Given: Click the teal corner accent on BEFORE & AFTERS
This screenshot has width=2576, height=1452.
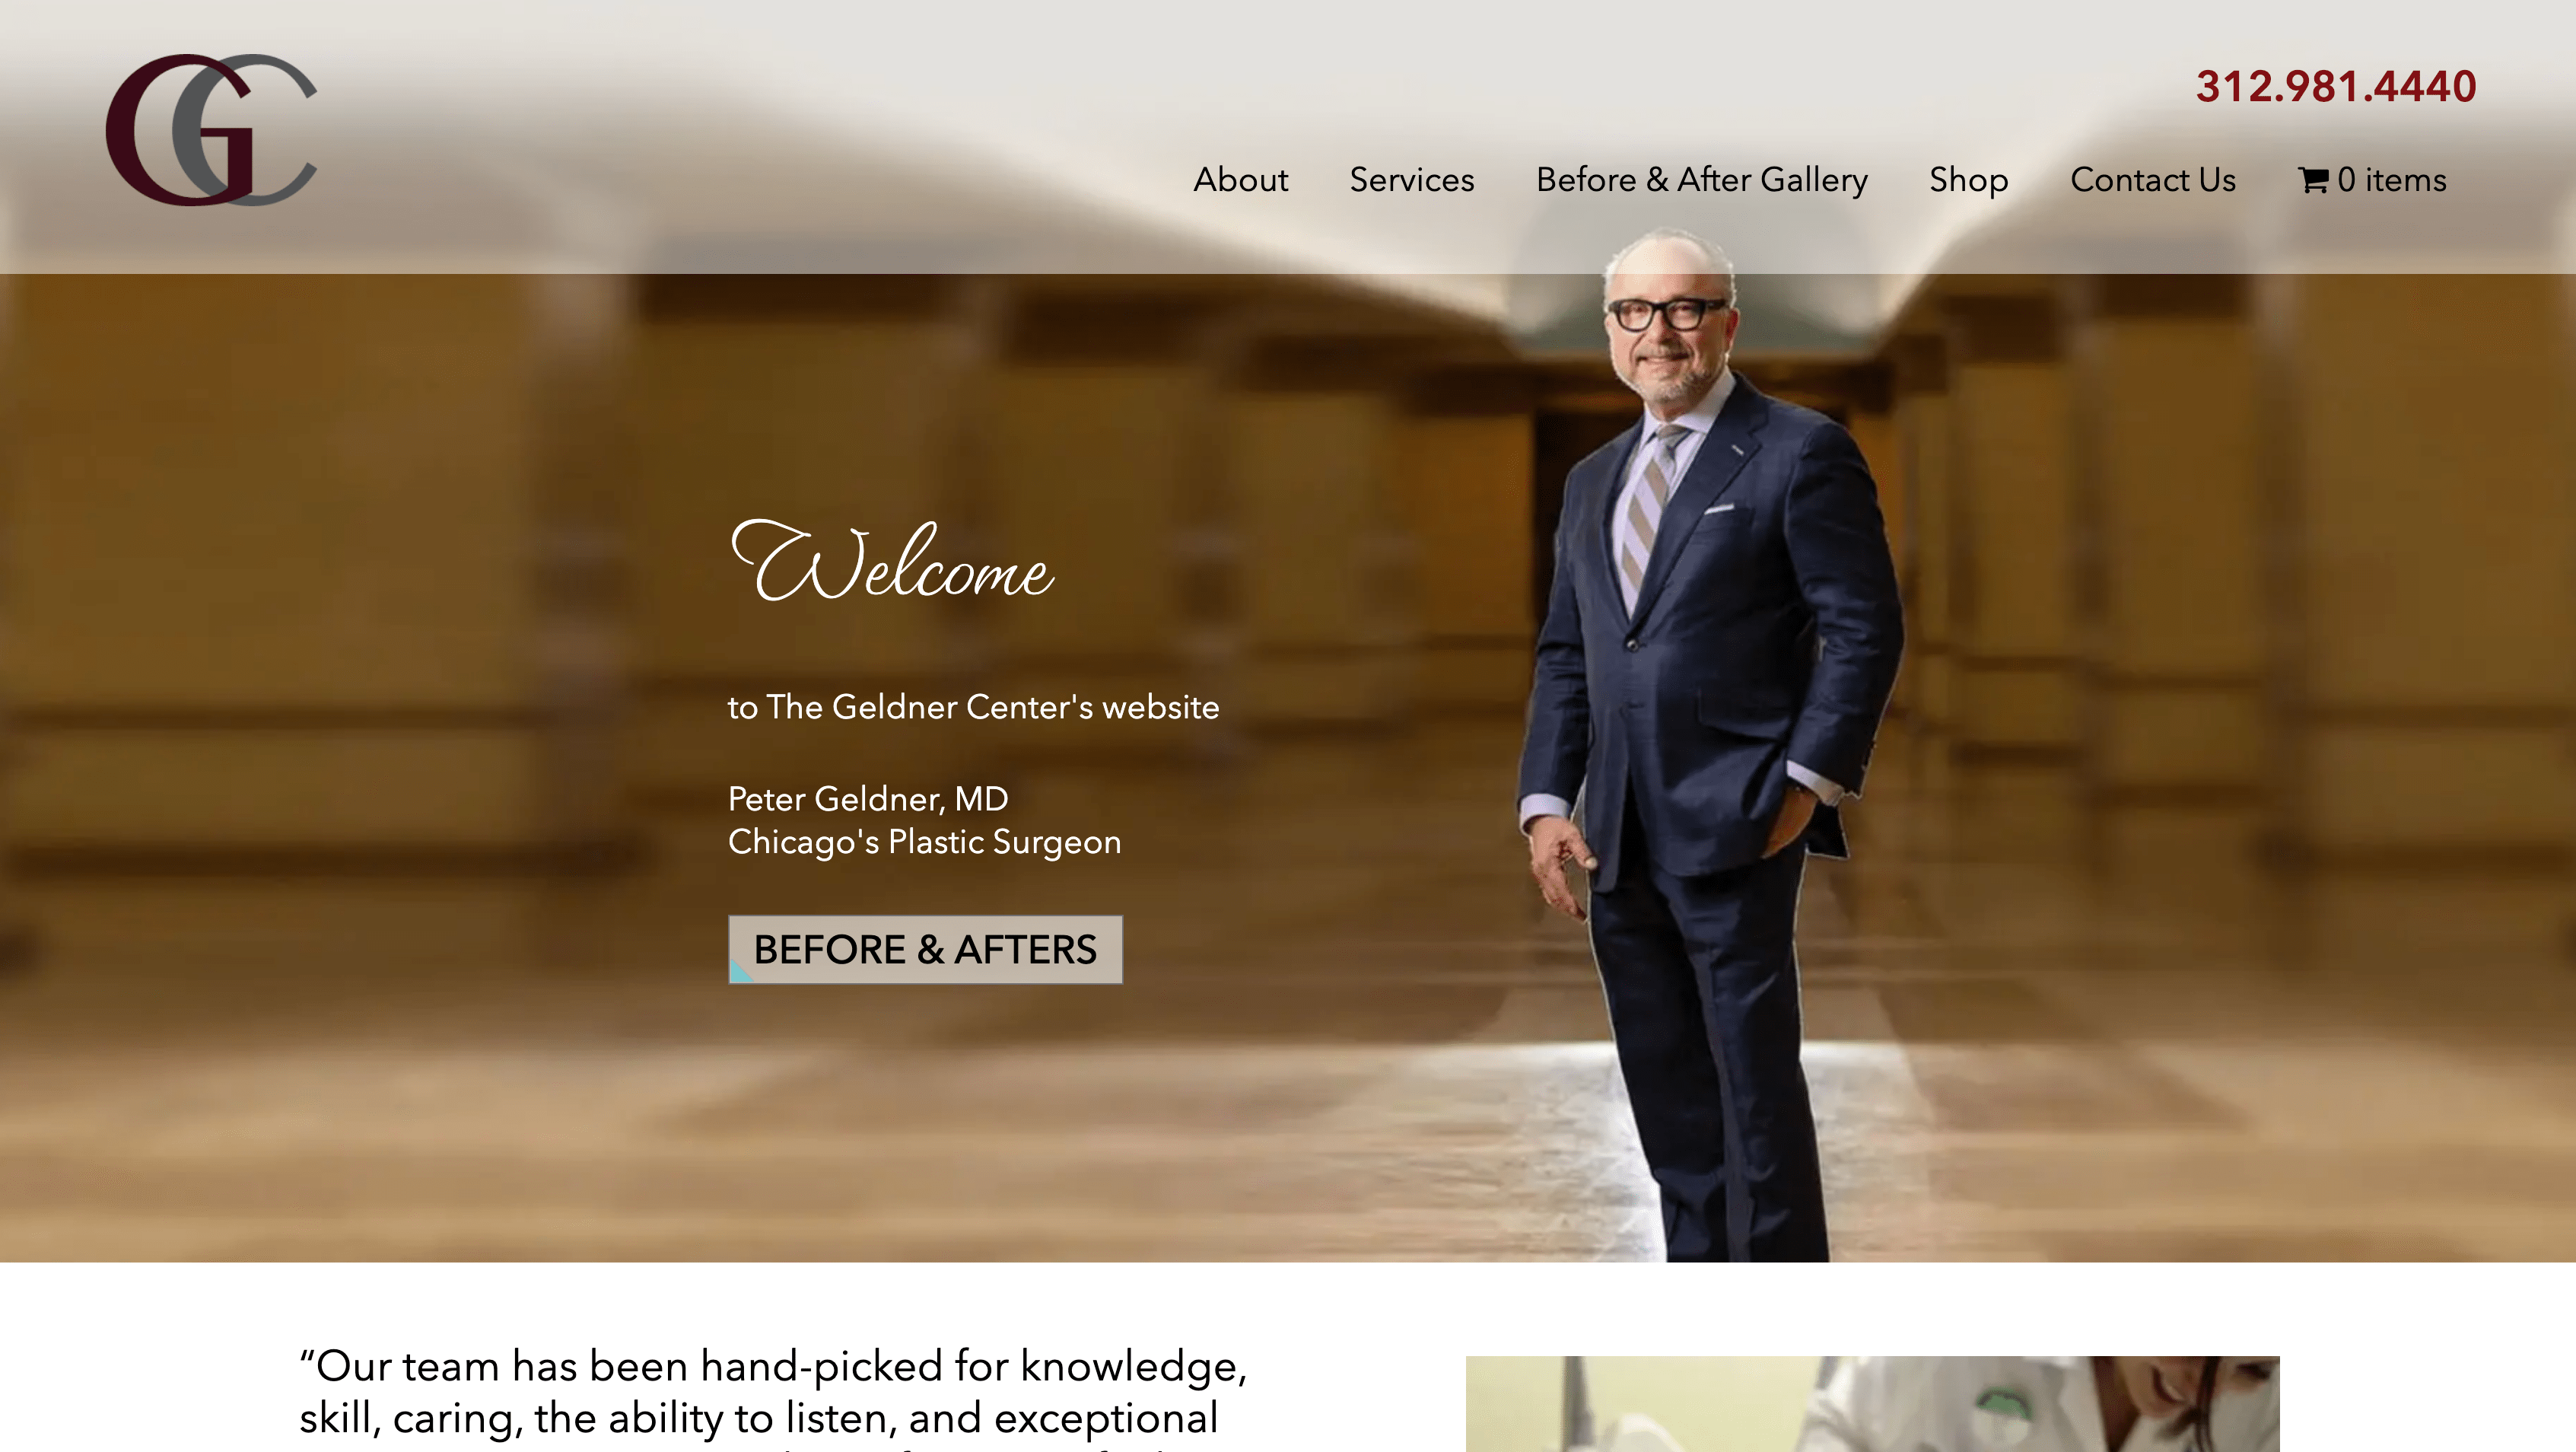Looking at the screenshot, I should (x=739, y=972).
